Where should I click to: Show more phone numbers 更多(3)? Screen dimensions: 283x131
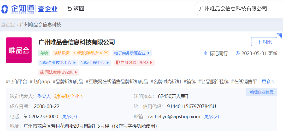[69, 117]
